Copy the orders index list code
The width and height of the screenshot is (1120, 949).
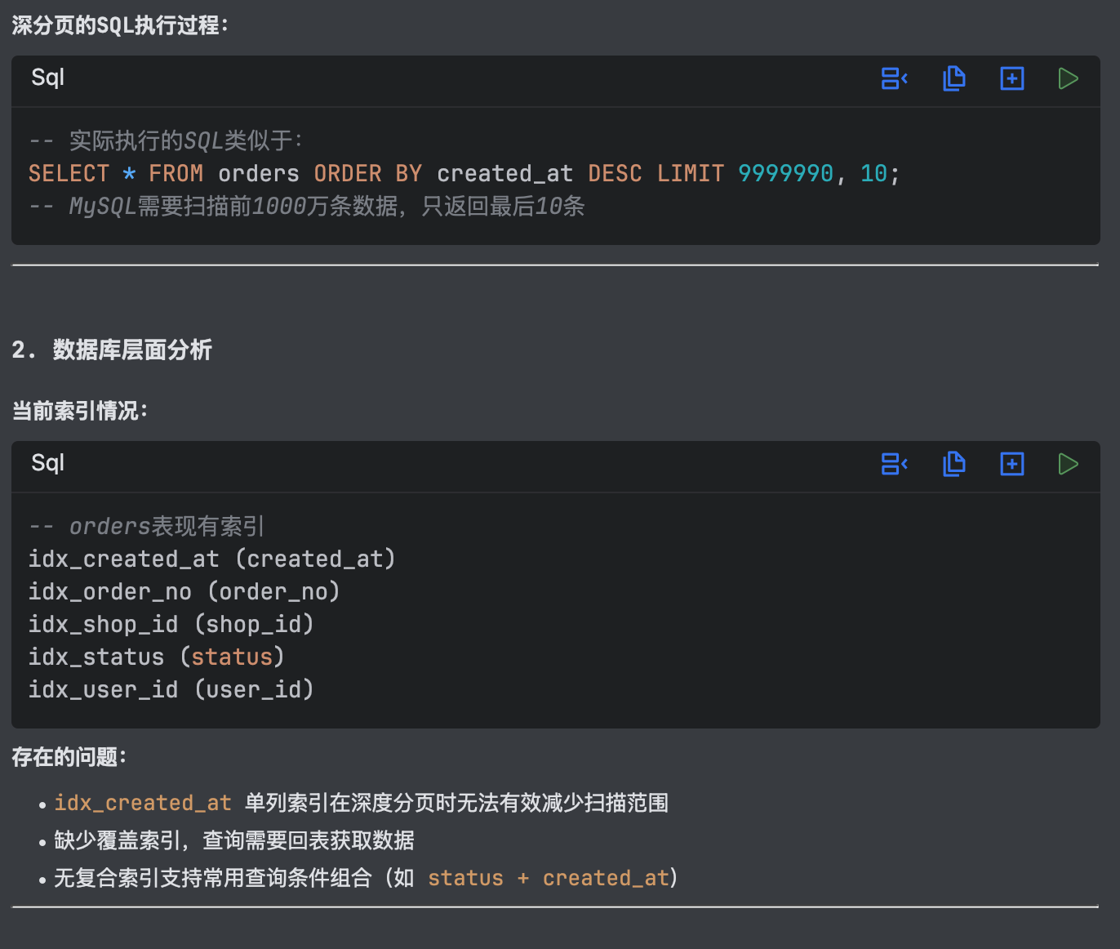(x=953, y=464)
